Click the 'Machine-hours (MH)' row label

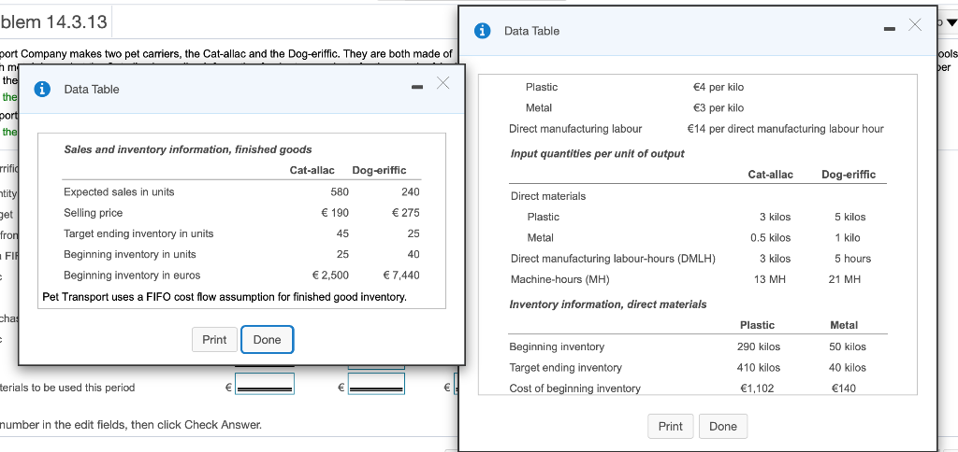pos(559,279)
